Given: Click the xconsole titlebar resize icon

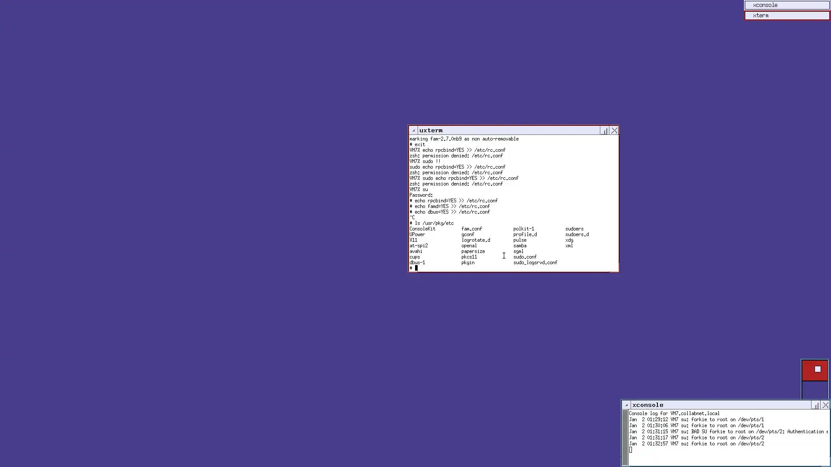Looking at the screenshot, I should click(815, 405).
